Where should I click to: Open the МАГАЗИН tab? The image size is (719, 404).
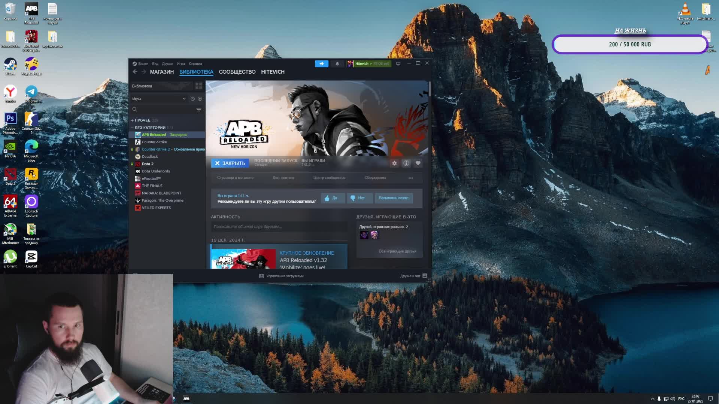point(162,72)
